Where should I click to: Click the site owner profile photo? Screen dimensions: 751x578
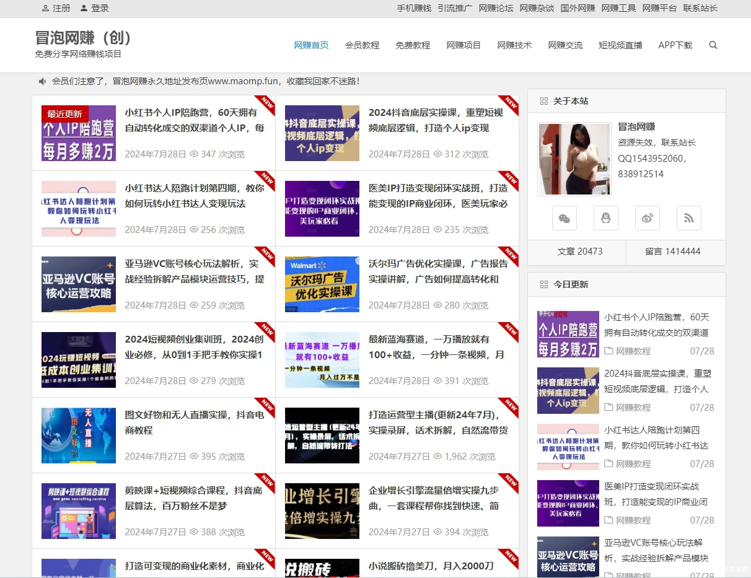coord(574,159)
